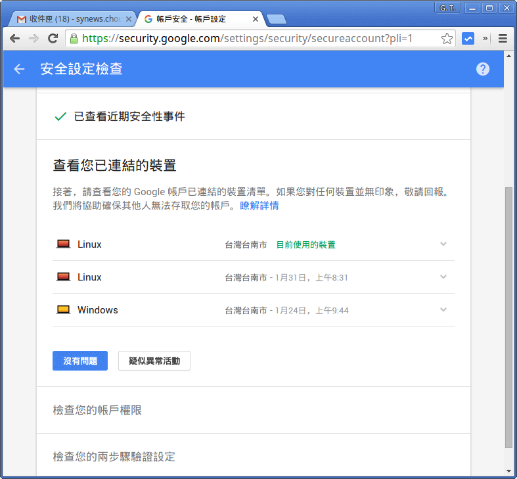Click the help question mark icon

point(483,69)
